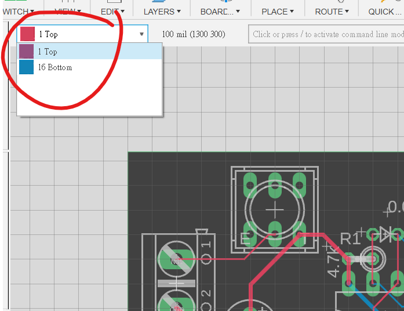The height and width of the screenshot is (311, 404).
Task: Click the pushbutton component's center origin cross
Action: pos(275,209)
